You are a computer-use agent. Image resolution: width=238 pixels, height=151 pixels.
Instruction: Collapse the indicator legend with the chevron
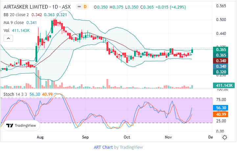[9, 38]
